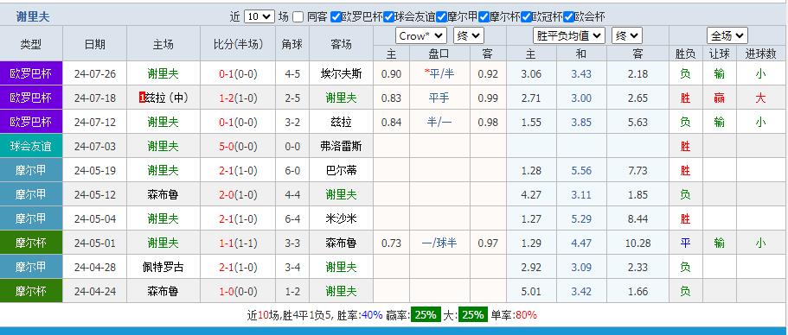Select the 6-0 corner count cell
Viewport: 788px width, 335px height.
point(292,170)
